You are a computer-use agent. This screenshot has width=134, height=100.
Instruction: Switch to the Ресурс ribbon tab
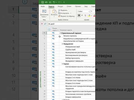point(60,6)
